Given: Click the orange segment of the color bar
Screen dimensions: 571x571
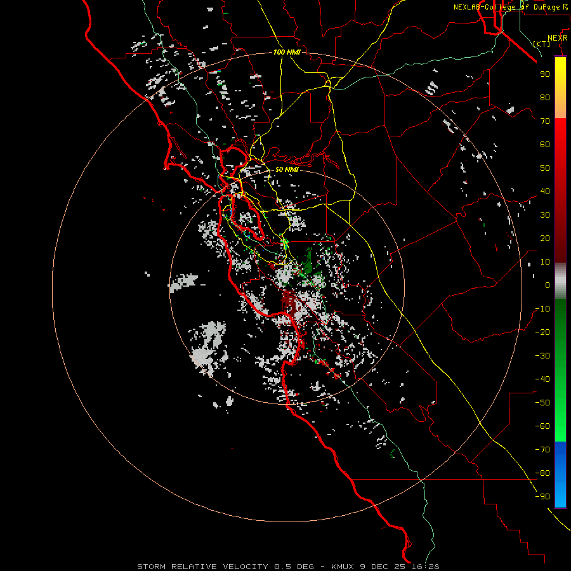Looking at the screenshot, I should [560, 108].
